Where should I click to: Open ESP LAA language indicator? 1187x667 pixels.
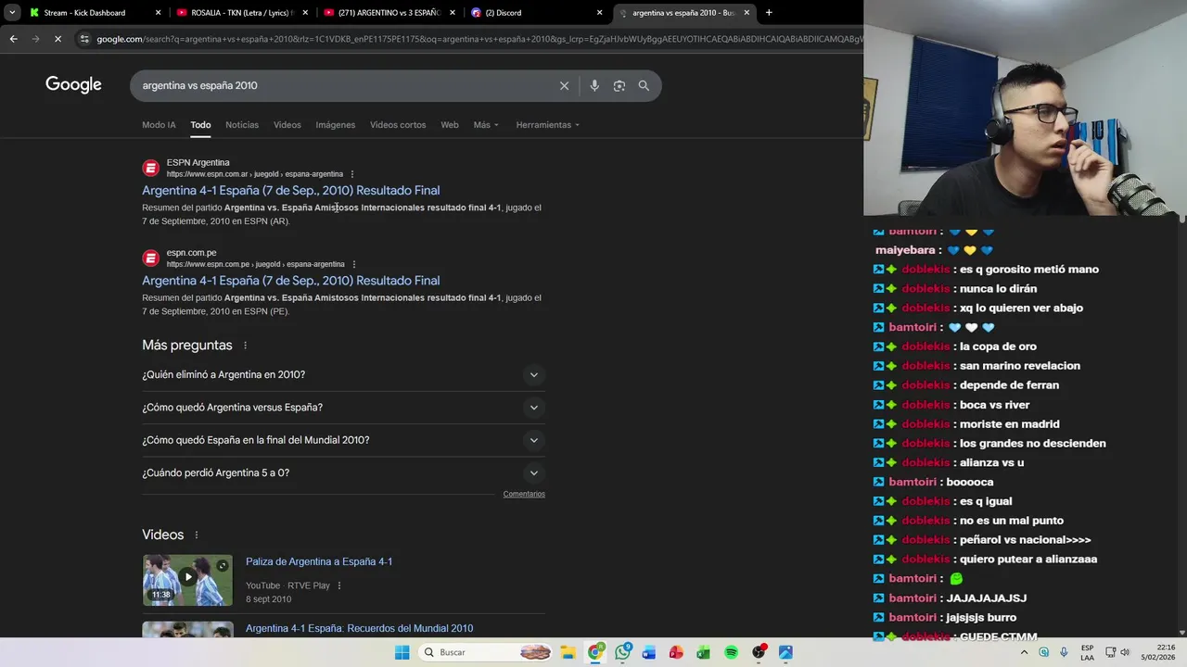point(1087,652)
